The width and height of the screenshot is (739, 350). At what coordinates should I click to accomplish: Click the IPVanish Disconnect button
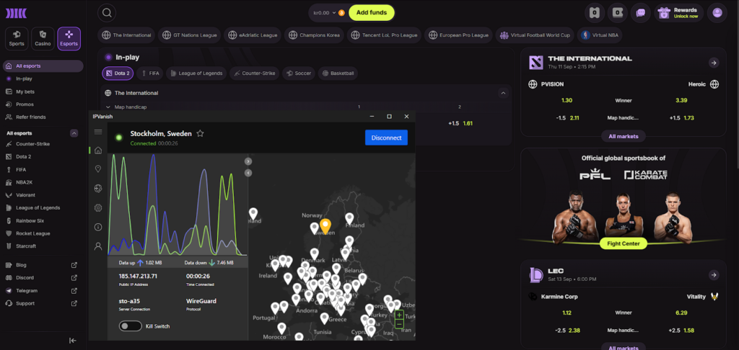pyautogui.click(x=386, y=138)
